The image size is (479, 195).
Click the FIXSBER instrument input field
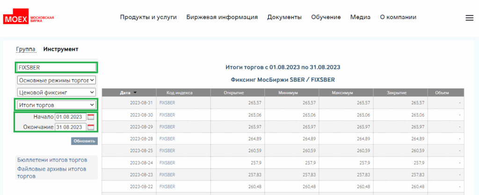click(x=56, y=68)
